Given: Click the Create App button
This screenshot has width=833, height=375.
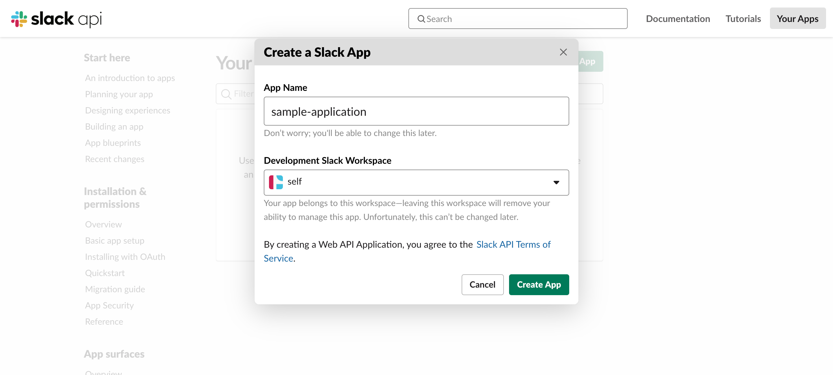Looking at the screenshot, I should tap(539, 285).
